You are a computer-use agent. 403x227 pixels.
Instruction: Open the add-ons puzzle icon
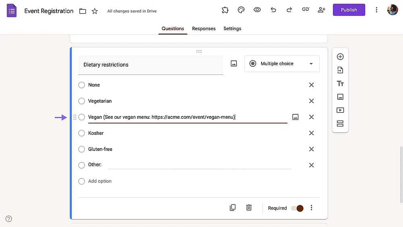tap(225, 10)
